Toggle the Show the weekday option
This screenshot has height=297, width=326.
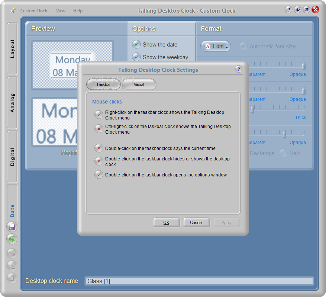pos(136,57)
